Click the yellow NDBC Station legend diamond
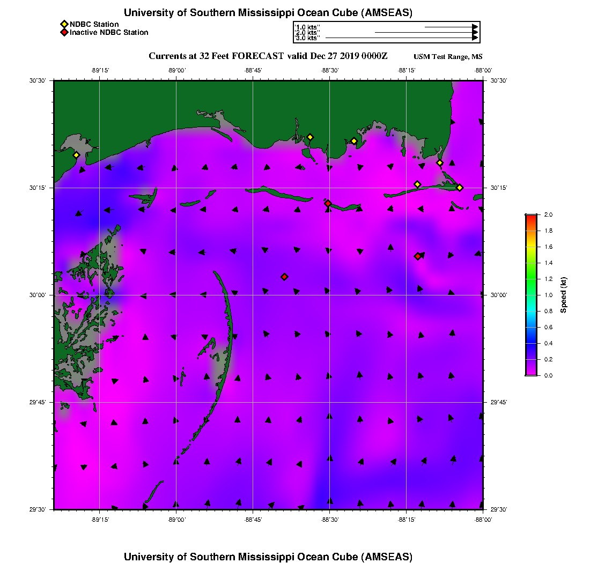 point(64,24)
